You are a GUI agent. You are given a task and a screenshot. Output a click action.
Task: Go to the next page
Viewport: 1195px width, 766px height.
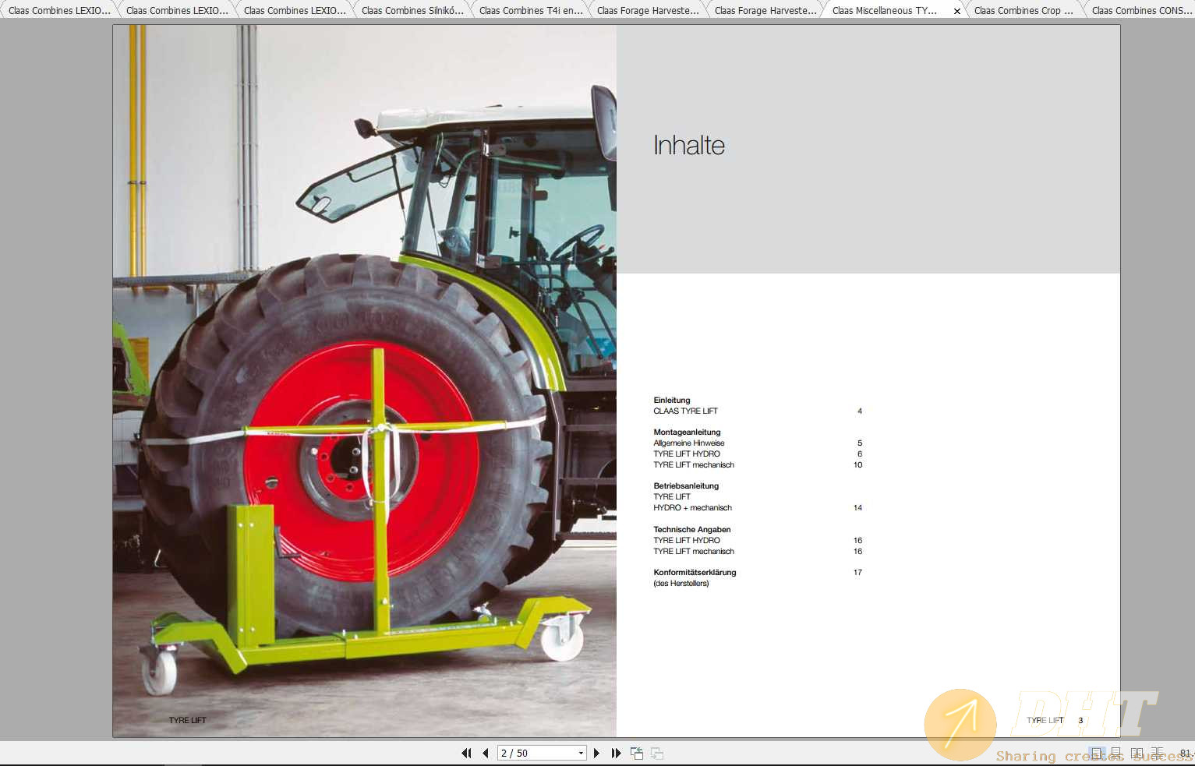pyautogui.click(x=596, y=753)
